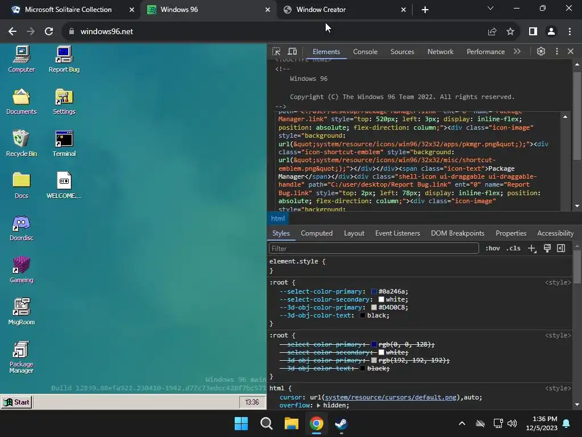Open the tab search dropdown chevron
582x437 pixels.
point(490,8)
